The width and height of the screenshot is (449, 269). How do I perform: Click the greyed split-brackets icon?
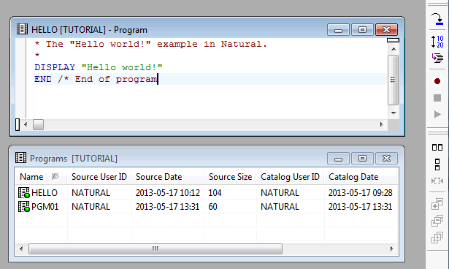tap(437, 181)
